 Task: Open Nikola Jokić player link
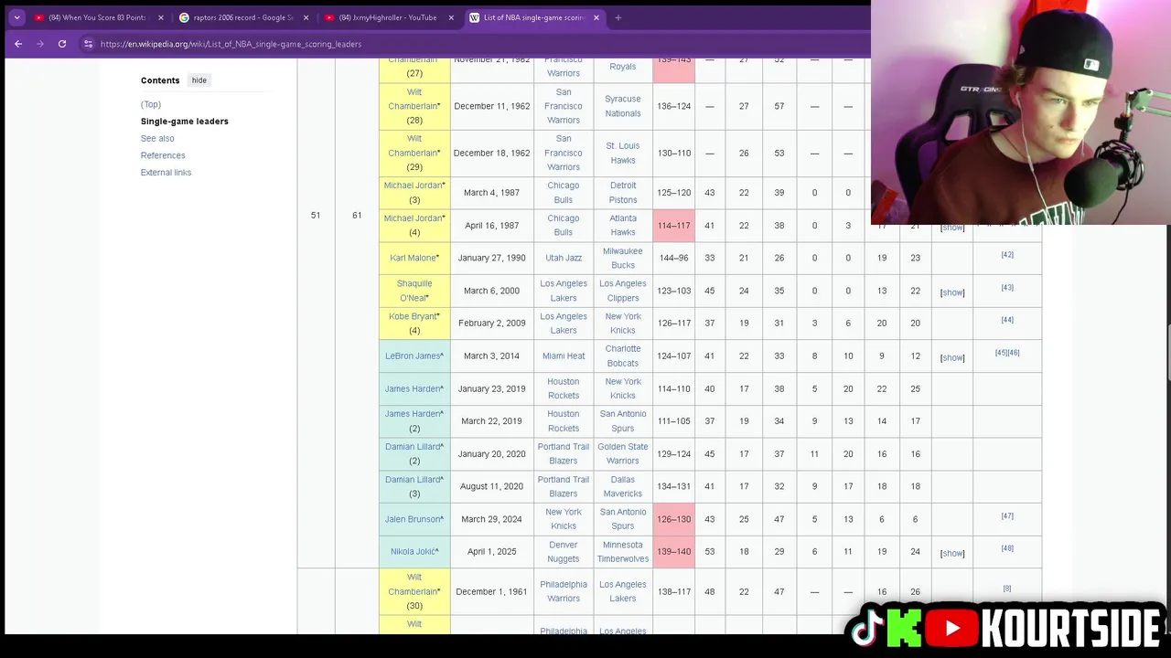point(413,551)
